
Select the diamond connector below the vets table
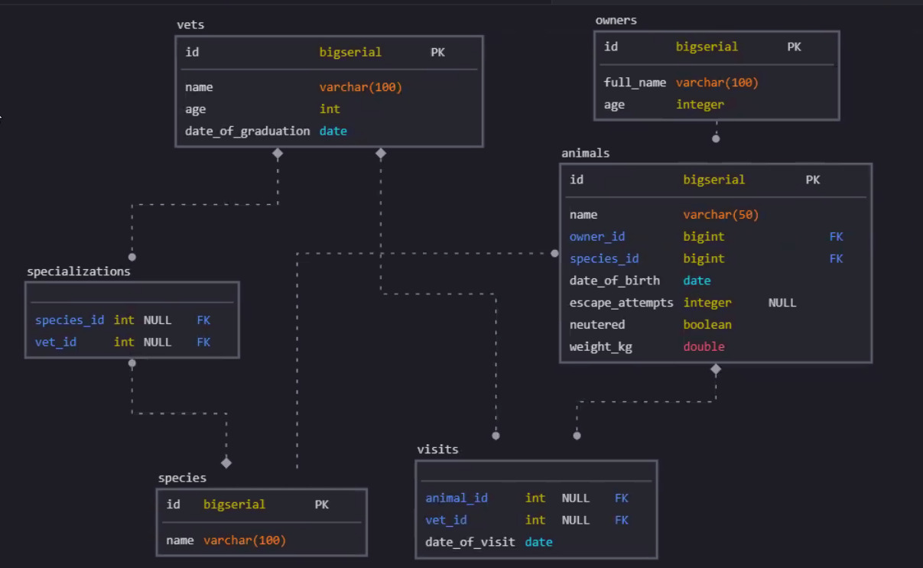(x=278, y=153)
